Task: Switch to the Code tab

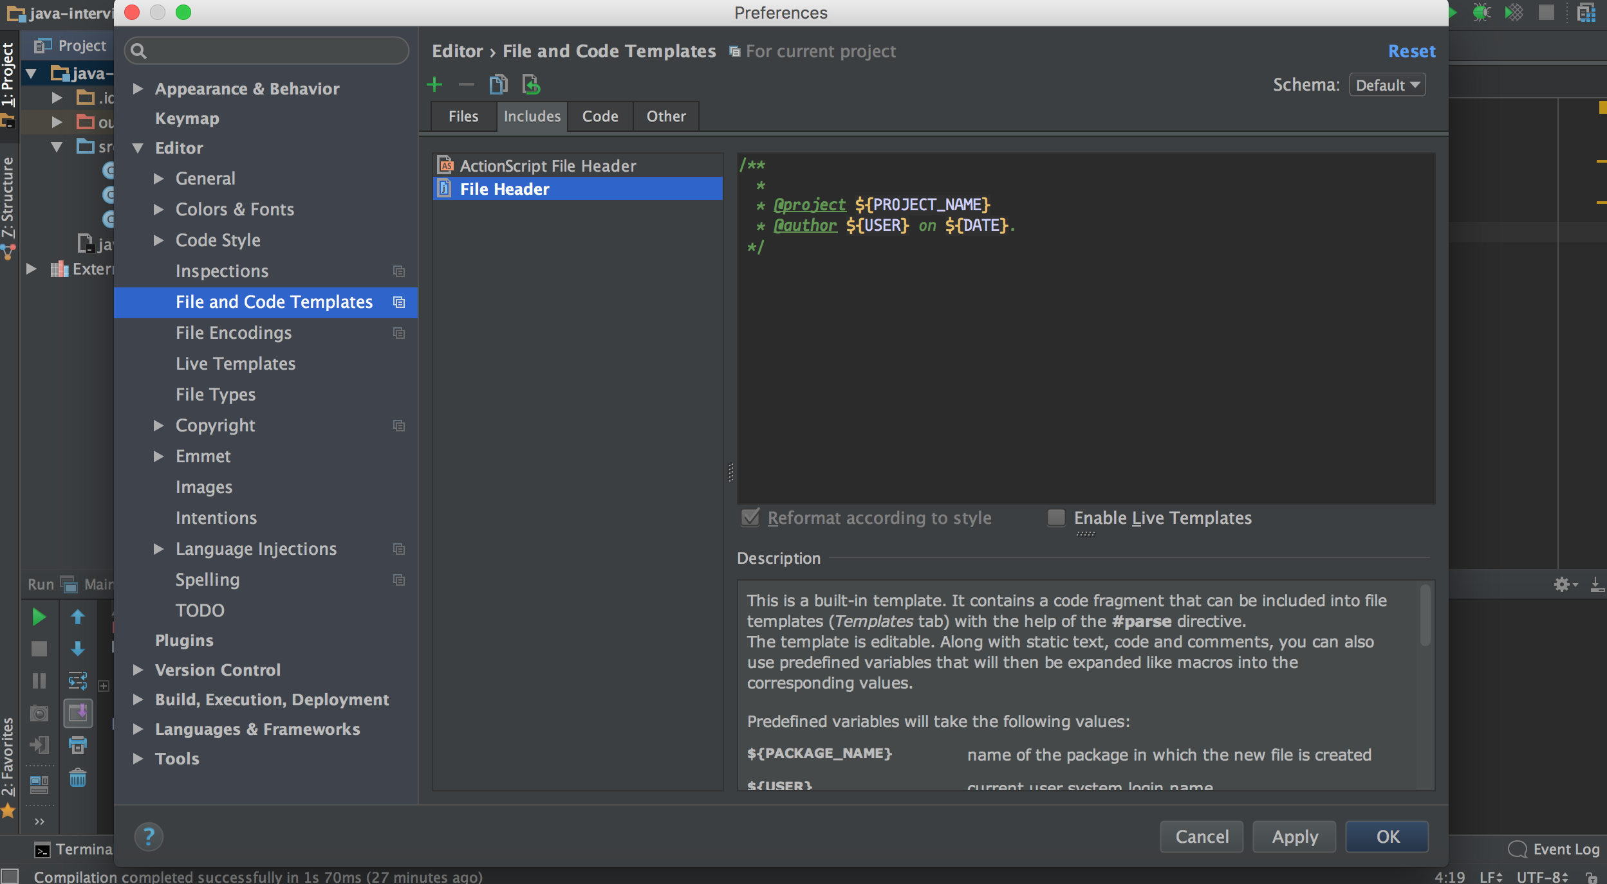Action: coord(600,116)
